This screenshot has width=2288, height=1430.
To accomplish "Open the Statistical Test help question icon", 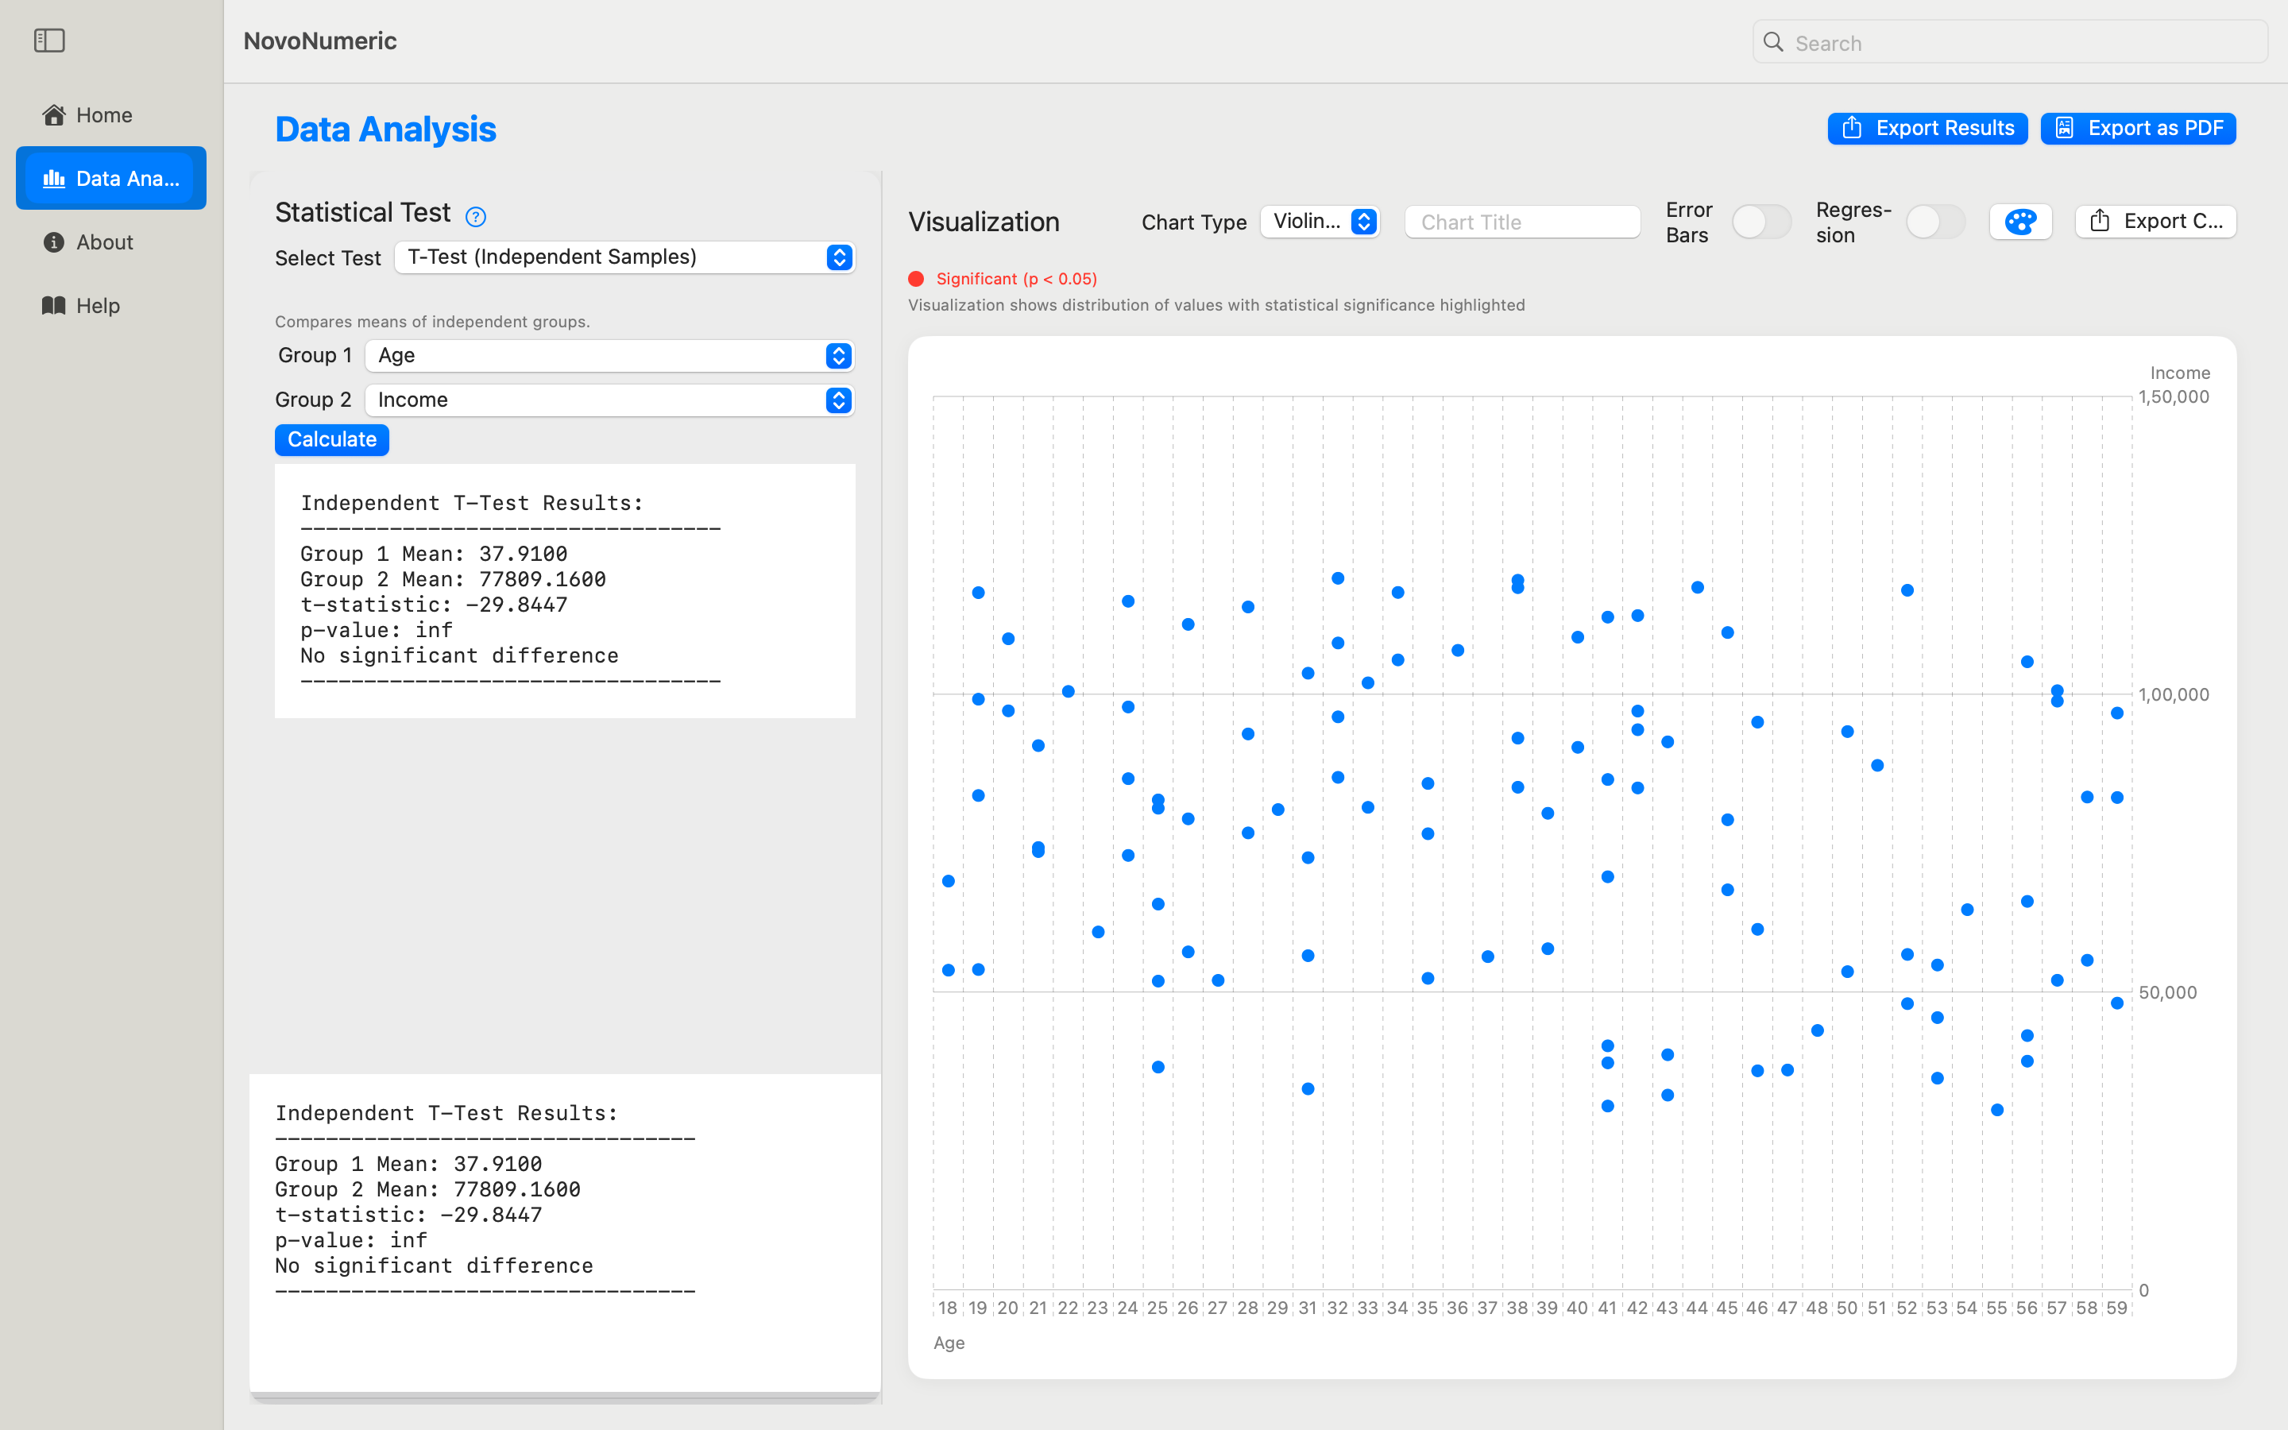I will tap(476, 217).
